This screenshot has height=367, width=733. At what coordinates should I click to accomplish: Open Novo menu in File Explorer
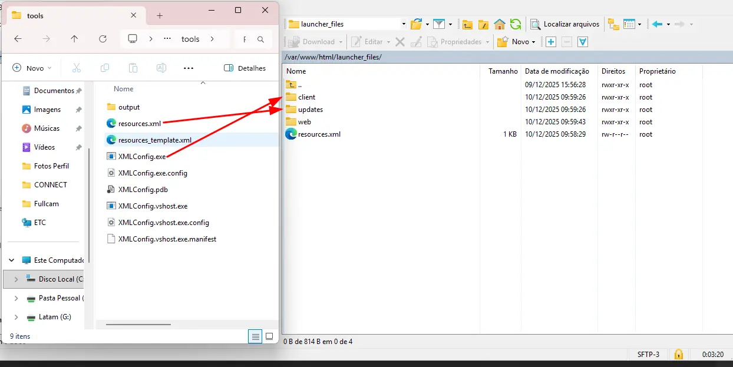[32, 68]
